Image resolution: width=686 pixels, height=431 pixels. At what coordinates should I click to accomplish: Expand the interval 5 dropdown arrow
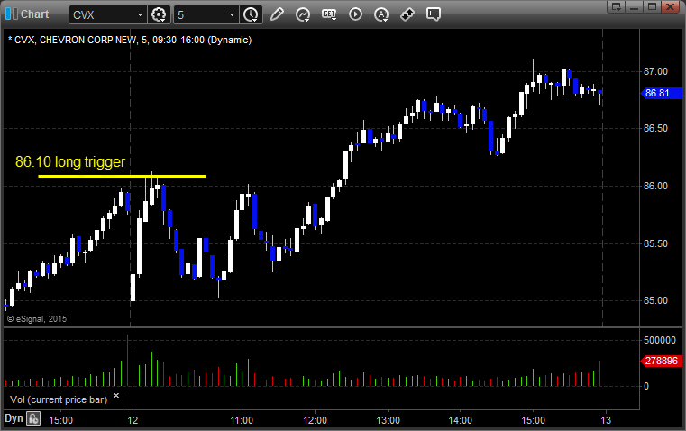[232, 14]
